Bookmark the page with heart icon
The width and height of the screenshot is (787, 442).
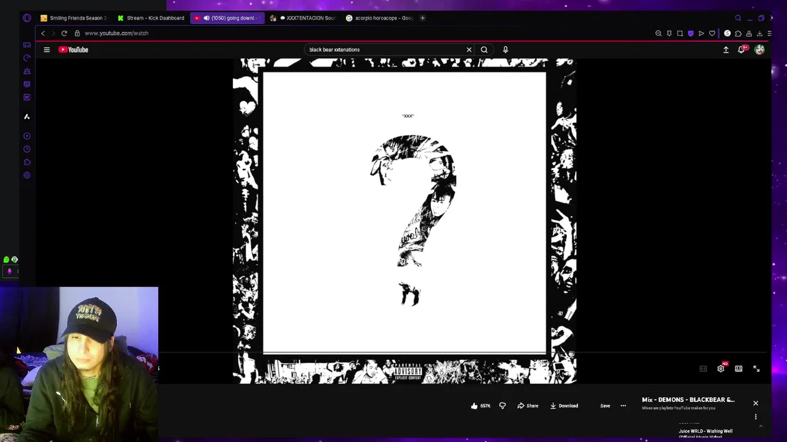(712, 33)
